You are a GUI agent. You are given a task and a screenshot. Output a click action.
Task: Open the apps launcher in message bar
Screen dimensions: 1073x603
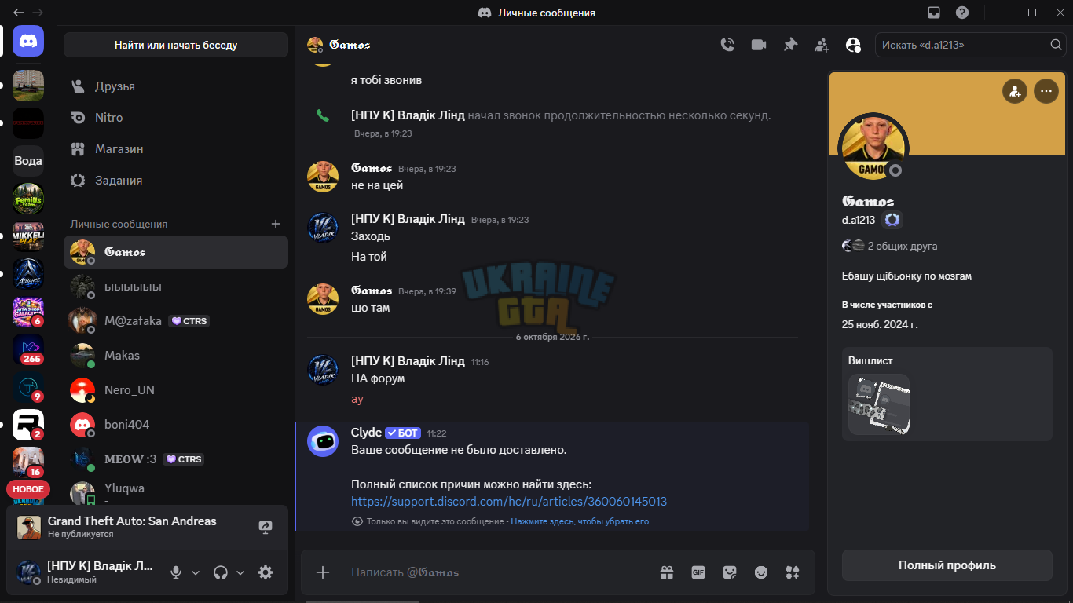pyautogui.click(x=793, y=572)
